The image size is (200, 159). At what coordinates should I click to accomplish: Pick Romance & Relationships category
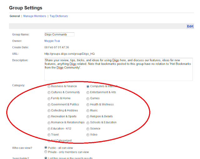49,123
